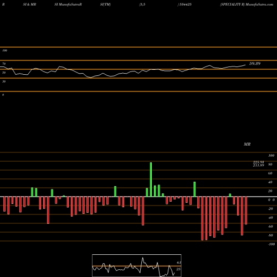The height and width of the screenshot is (277, 277).
Task: Click the 211.89 value label
Action: (258, 165)
